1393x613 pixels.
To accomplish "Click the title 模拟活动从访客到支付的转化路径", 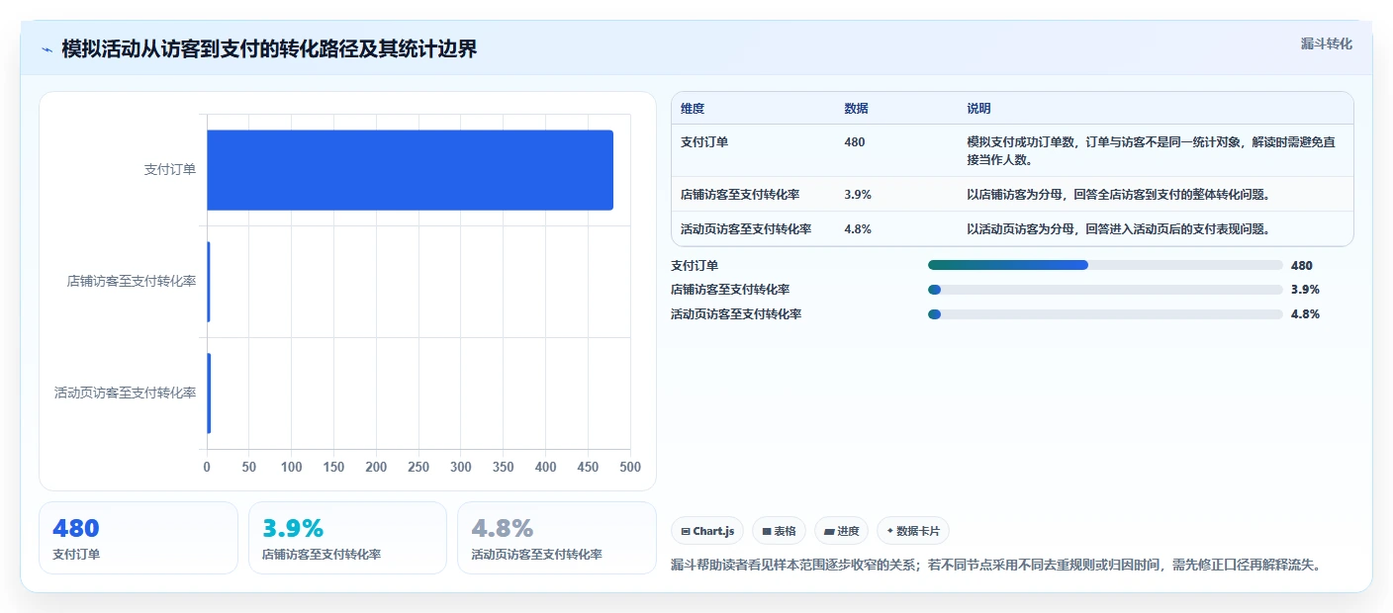I will (269, 49).
